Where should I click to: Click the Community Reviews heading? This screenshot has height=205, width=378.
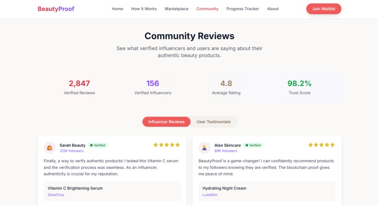pyautogui.click(x=189, y=36)
